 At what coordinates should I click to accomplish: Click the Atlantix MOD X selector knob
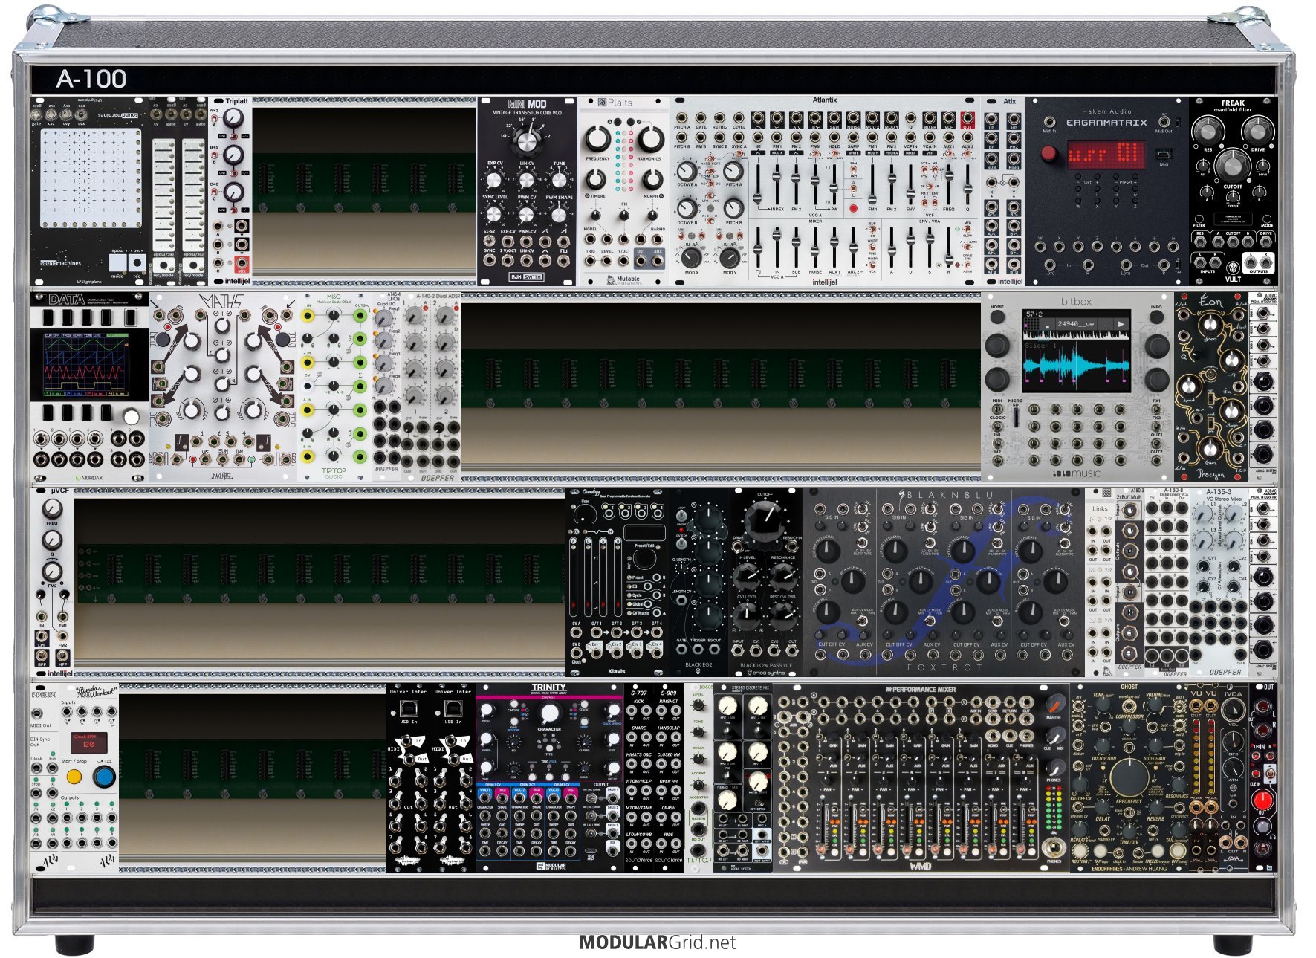click(691, 257)
